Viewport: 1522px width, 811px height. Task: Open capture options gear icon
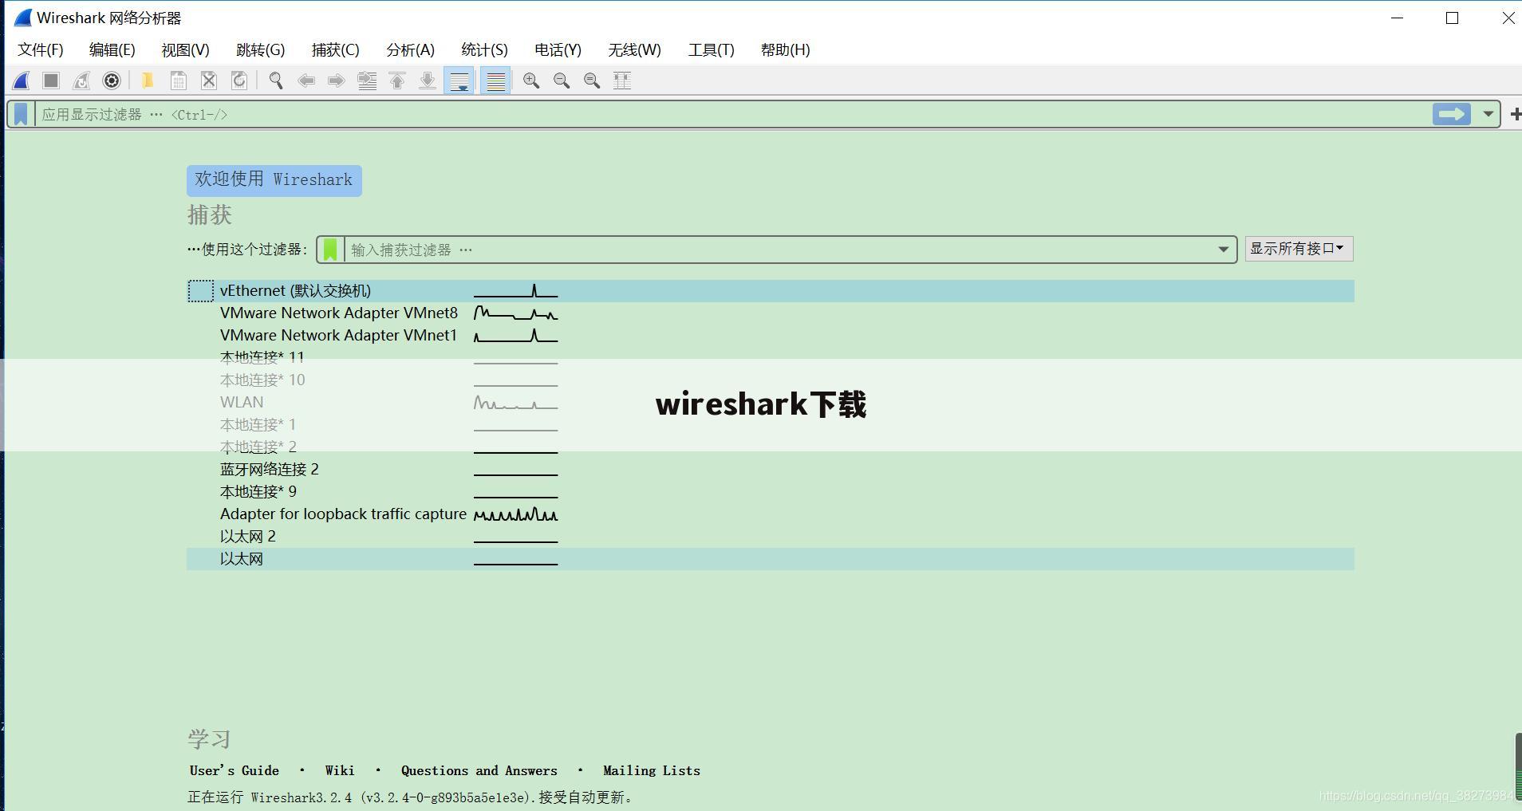point(112,81)
